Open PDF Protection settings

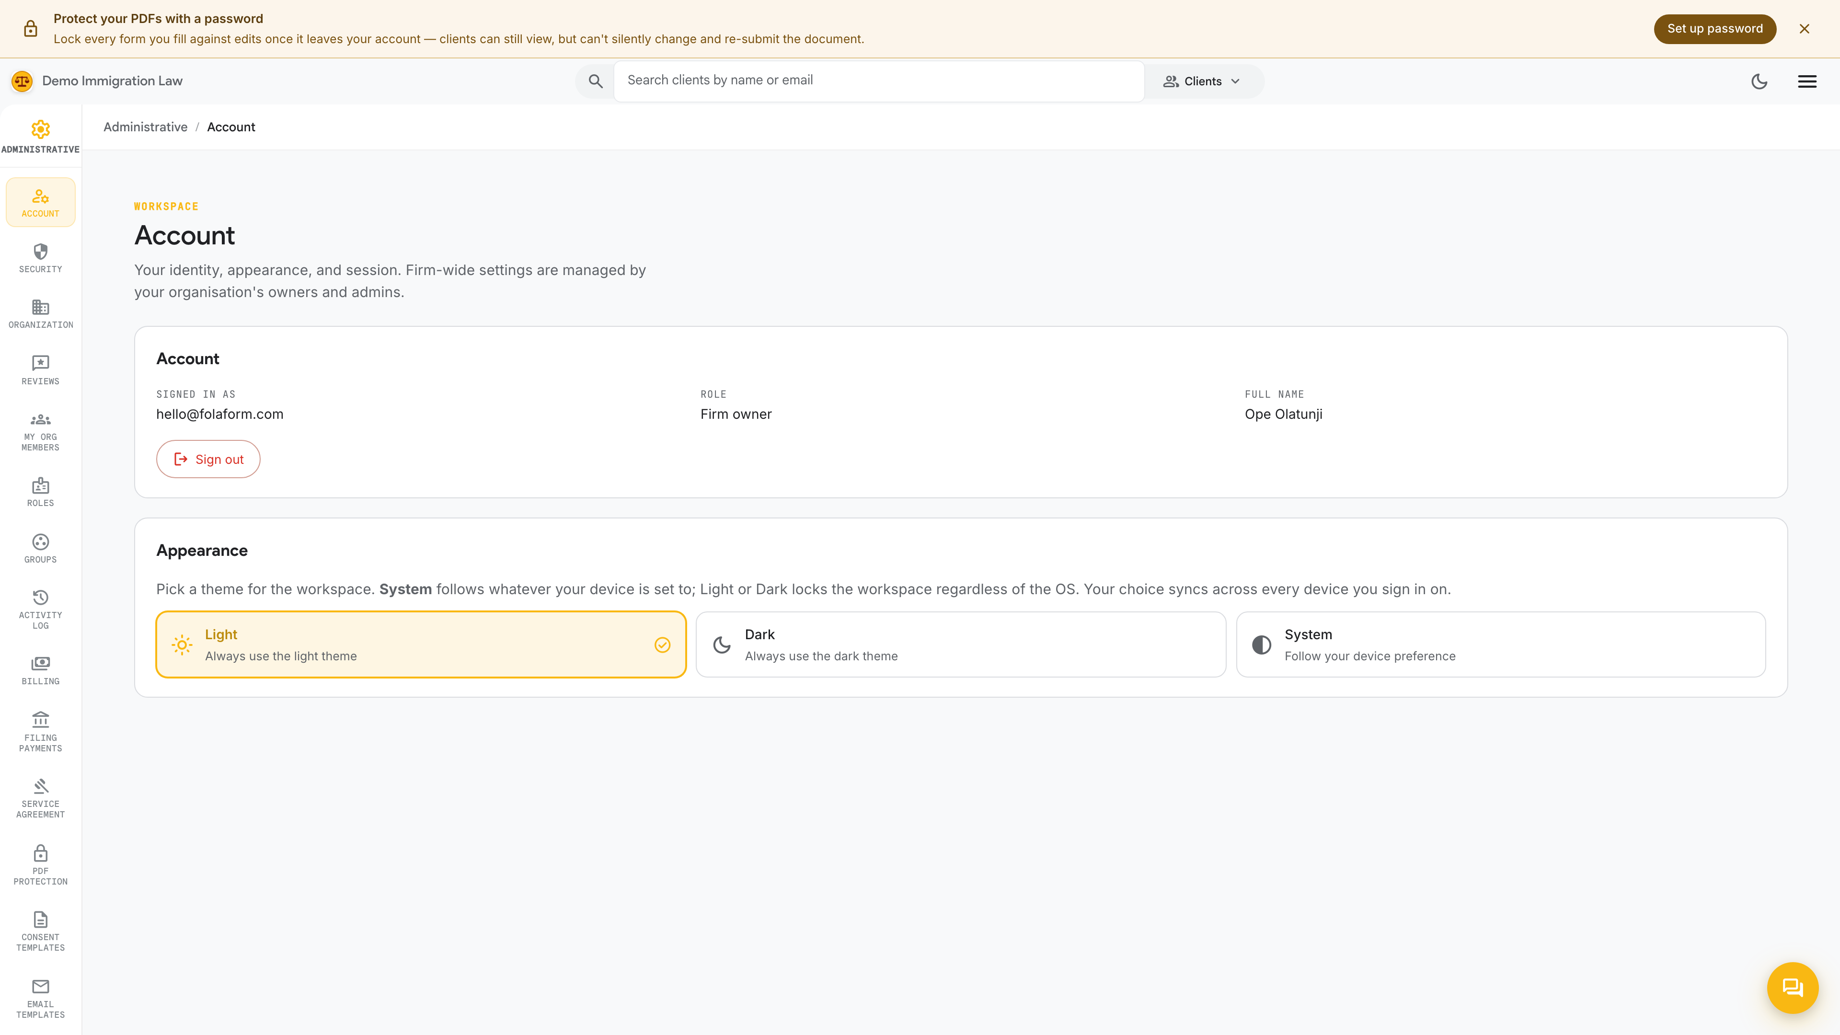[x=41, y=866]
